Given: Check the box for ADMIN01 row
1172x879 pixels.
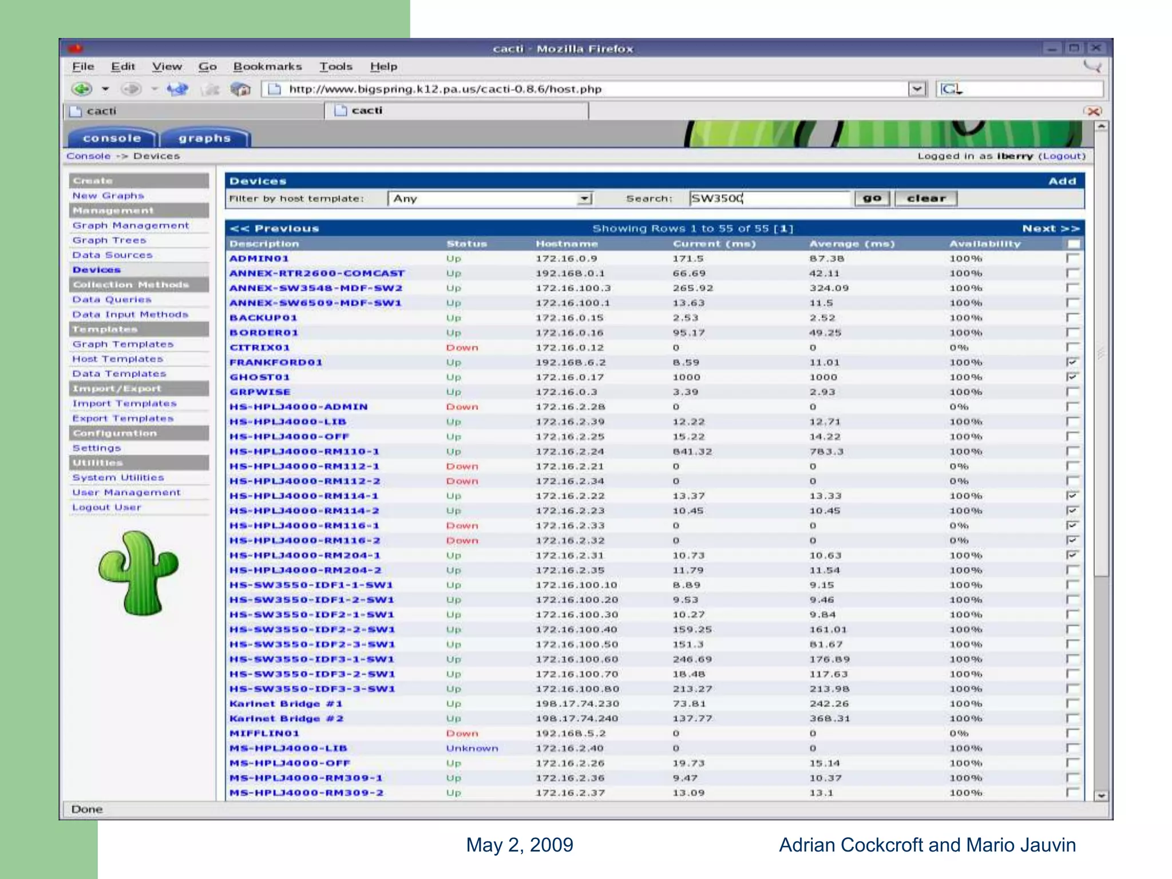Looking at the screenshot, I should 1072,259.
